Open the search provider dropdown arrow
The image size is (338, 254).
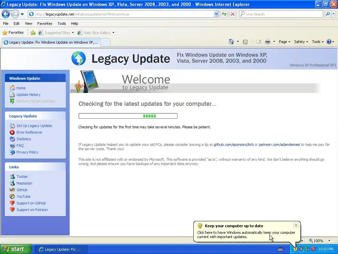pyautogui.click(x=333, y=14)
